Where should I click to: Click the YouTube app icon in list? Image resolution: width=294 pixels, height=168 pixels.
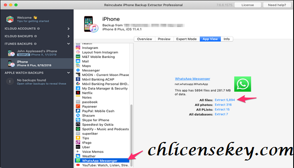78,165
